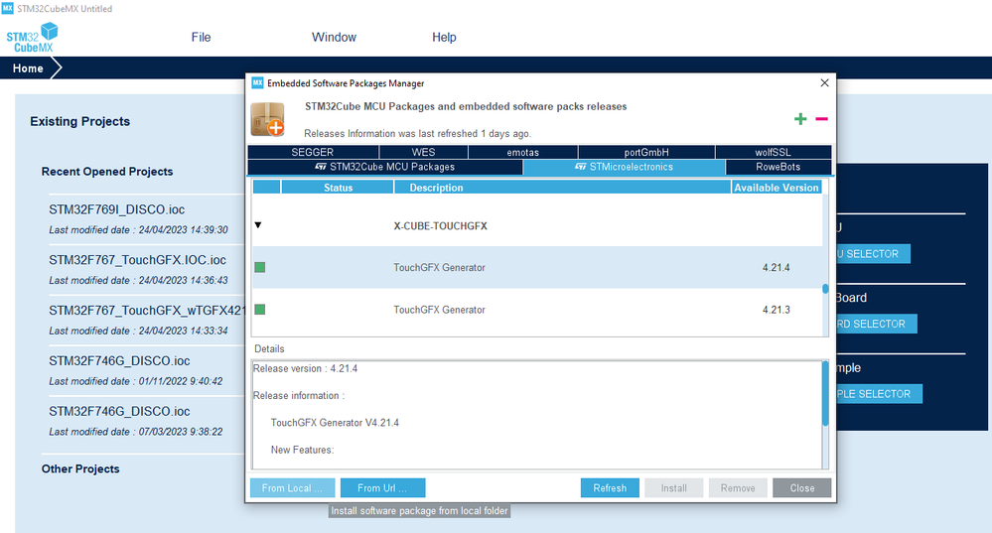Open the Help menu

click(444, 38)
